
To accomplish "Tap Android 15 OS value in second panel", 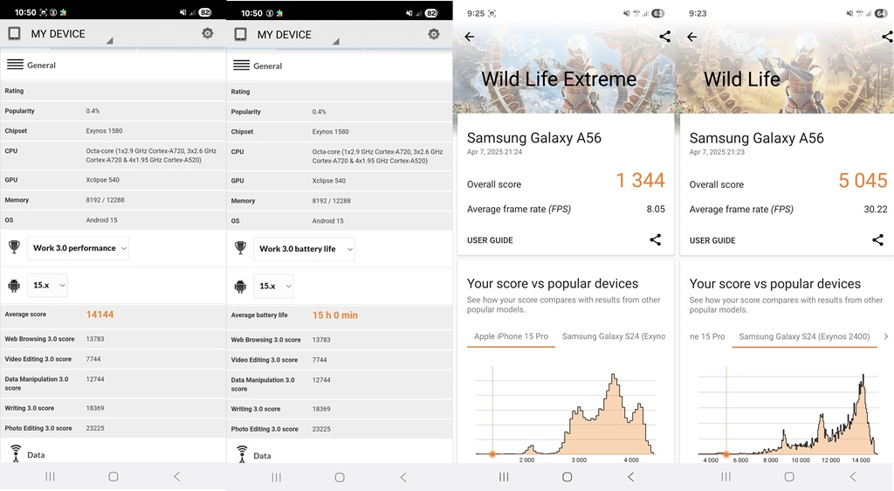I will point(328,221).
